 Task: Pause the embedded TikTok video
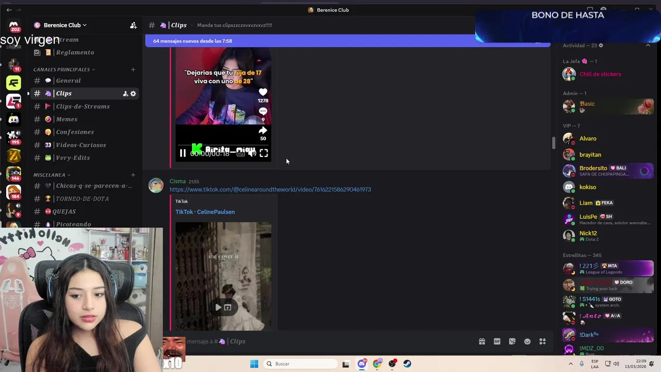click(183, 153)
